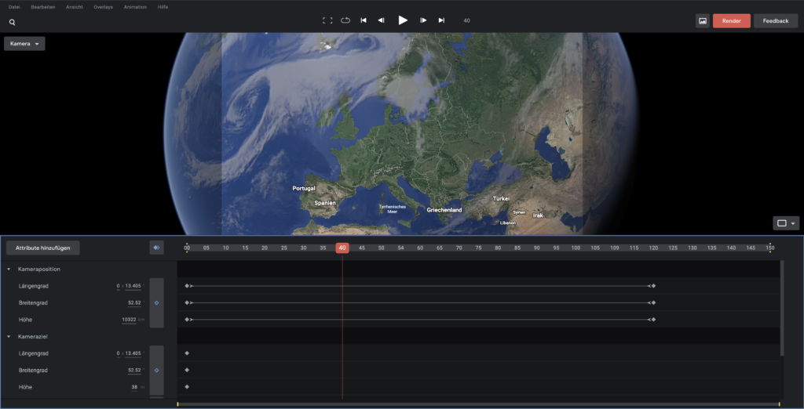Click the Spanien map label
Viewport: 804px width, 409px height.
[x=325, y=203]
